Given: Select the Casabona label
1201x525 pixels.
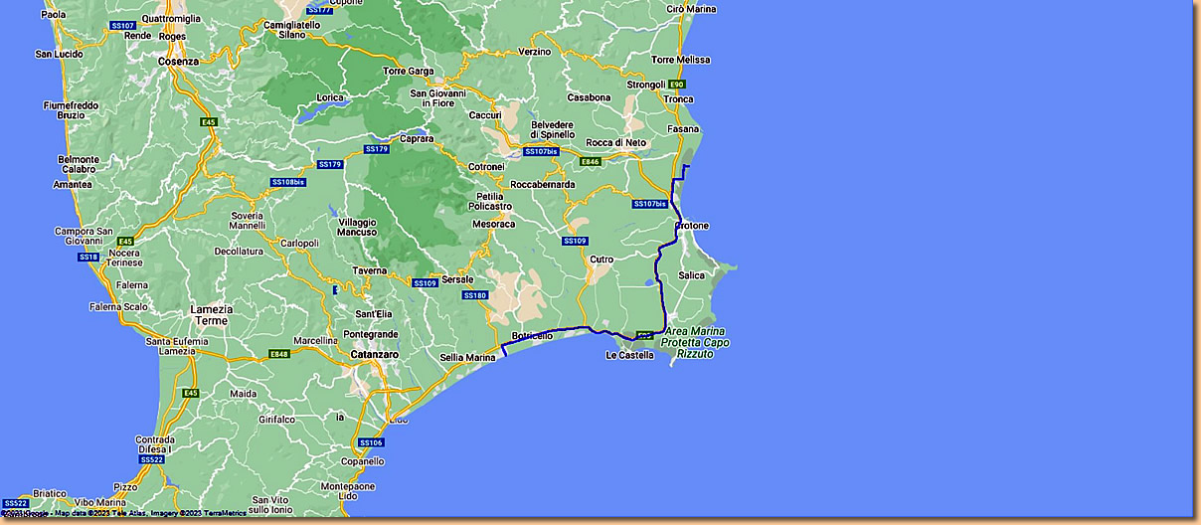Looking at the screenshot, I should point(589,97).
